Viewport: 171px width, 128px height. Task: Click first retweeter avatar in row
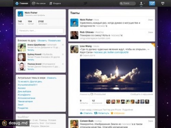tap(108, 101)
